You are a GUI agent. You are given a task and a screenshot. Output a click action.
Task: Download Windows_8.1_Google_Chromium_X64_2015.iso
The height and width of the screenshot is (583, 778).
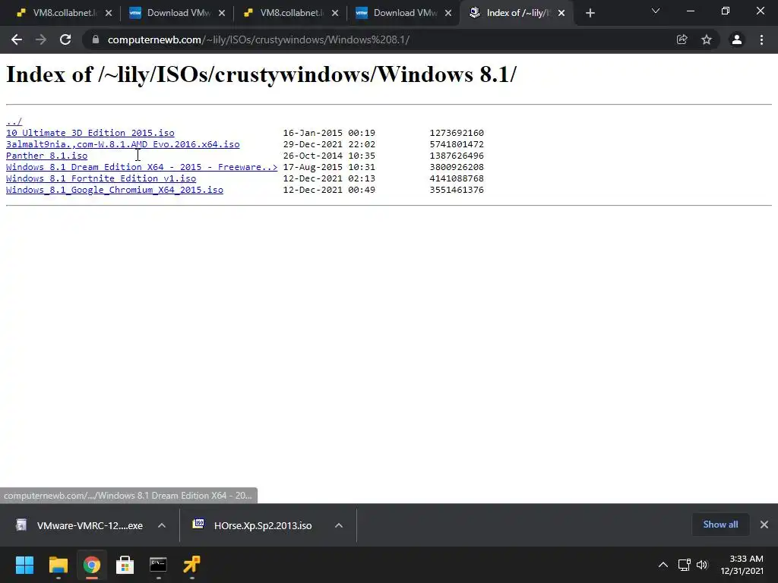click(115, 190)
